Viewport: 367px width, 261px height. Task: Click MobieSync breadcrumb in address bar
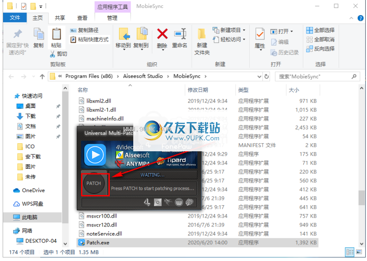pyautogui.click(x=187, y=76)
